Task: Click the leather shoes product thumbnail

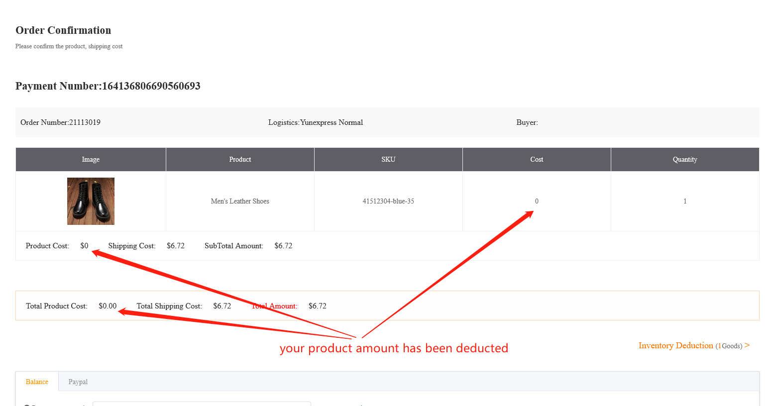Action: 91,201
